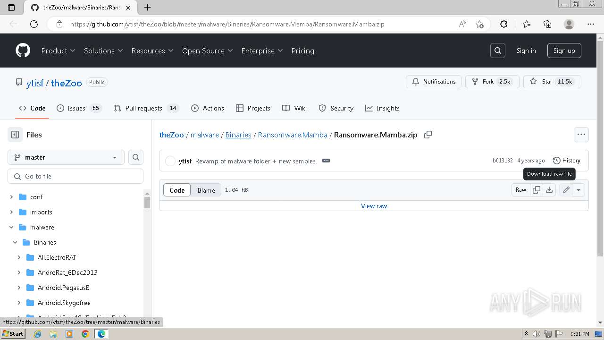This screenshot has width=604, height=340.
Task: Select the Code view toggle
Action: (x=177, y=190)
